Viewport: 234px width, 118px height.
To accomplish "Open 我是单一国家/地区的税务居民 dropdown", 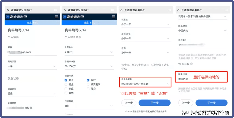I will [203, 16].
